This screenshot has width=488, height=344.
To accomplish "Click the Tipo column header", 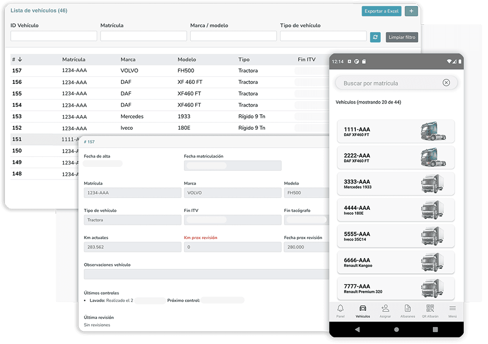I will tap(244, 60).
